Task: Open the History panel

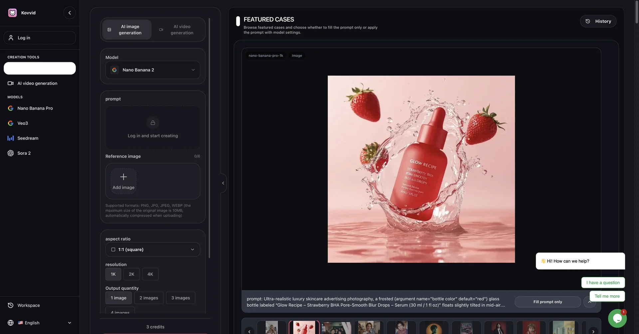Action: coord(598,21)
